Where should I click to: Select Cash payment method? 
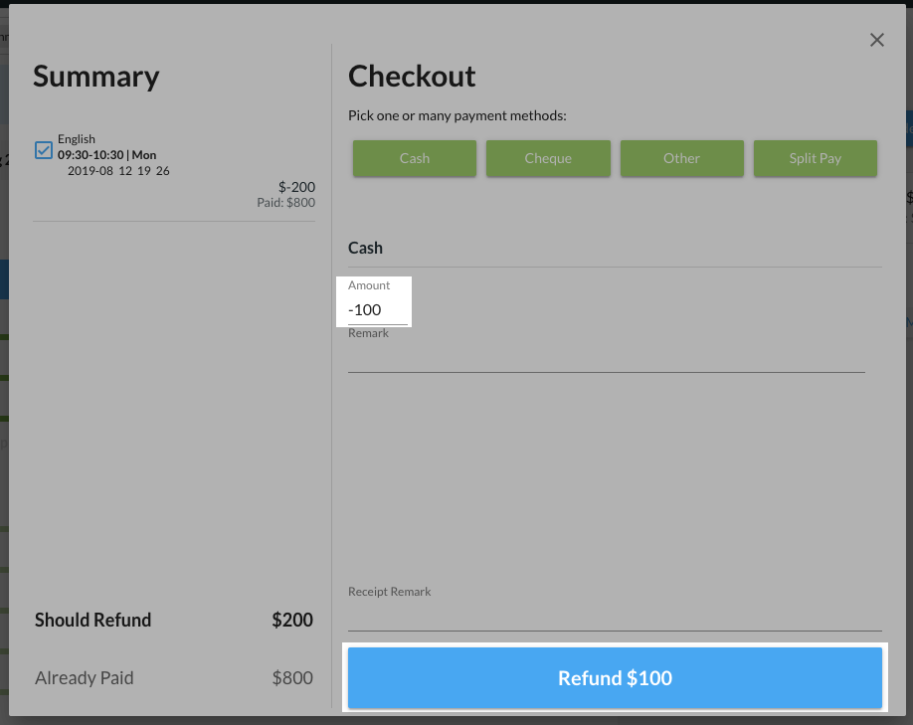[415, 158]
